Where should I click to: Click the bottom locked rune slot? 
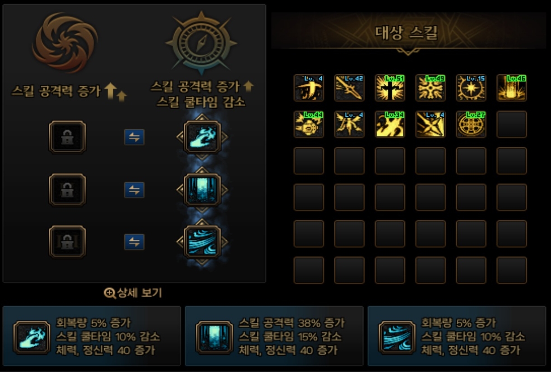tap(67, 242)
